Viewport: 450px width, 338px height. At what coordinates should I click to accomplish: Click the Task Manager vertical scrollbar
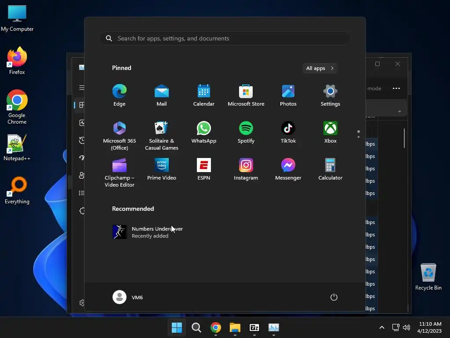tap(404, 138)
